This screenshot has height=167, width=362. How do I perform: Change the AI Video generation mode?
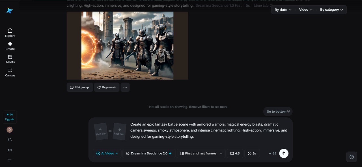[x=107, y=153]
